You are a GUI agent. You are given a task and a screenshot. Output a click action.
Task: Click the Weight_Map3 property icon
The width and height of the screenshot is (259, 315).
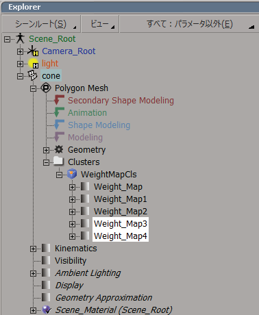pyautogui.click(x=85, y=223)
